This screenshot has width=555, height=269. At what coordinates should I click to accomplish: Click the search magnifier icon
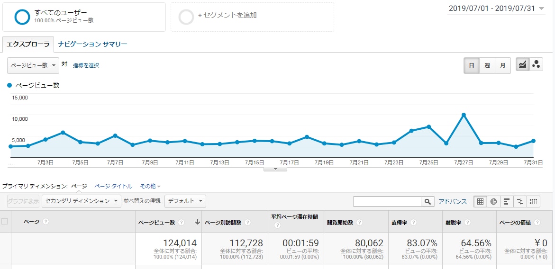click(427, 201)
